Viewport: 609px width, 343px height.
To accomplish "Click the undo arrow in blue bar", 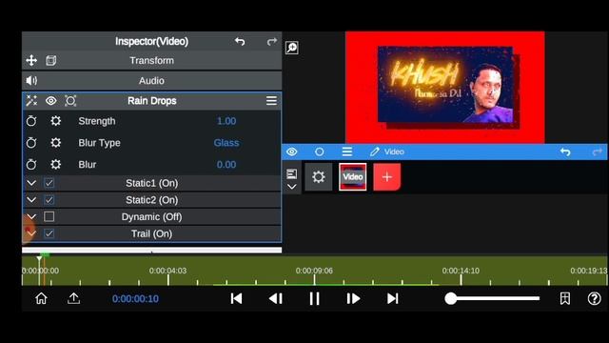I will (x=565, y=151).
